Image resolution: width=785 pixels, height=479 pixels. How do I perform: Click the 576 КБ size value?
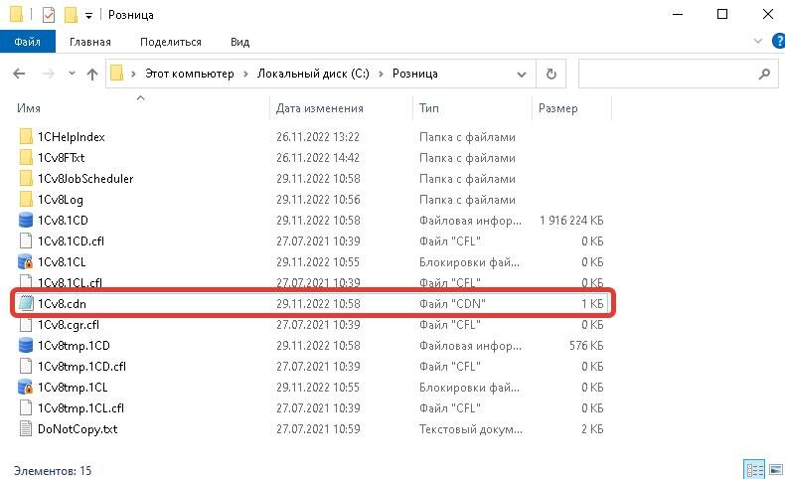[x=586, y=346]
